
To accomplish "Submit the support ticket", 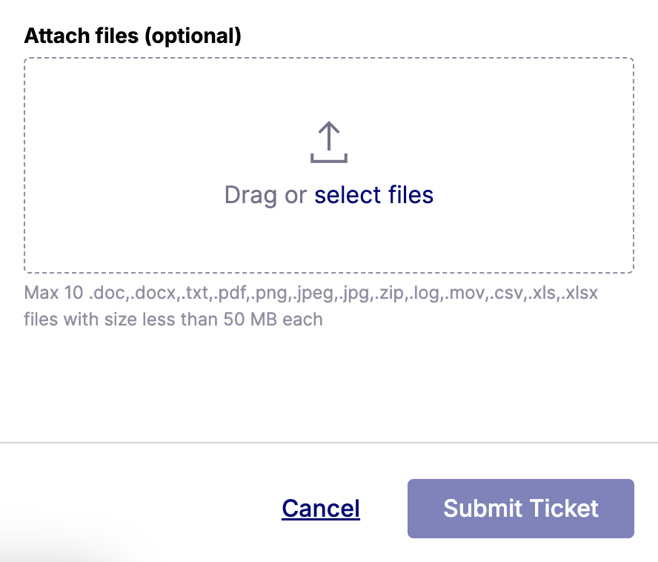I will click(520, 508).
